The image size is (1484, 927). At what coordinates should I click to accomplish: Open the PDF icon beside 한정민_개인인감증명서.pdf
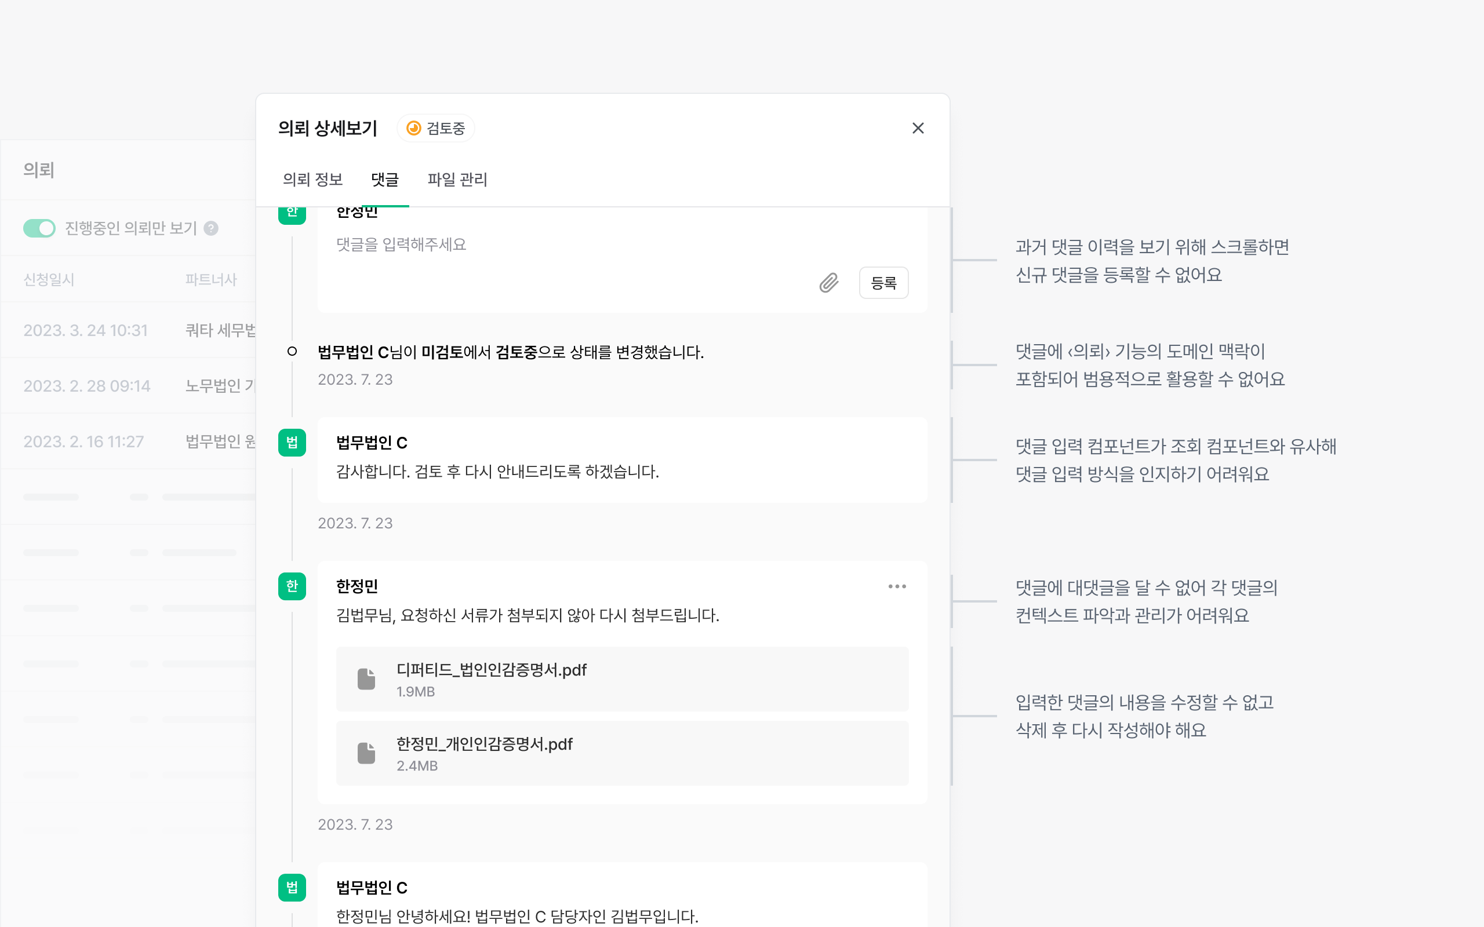[366, 753]
